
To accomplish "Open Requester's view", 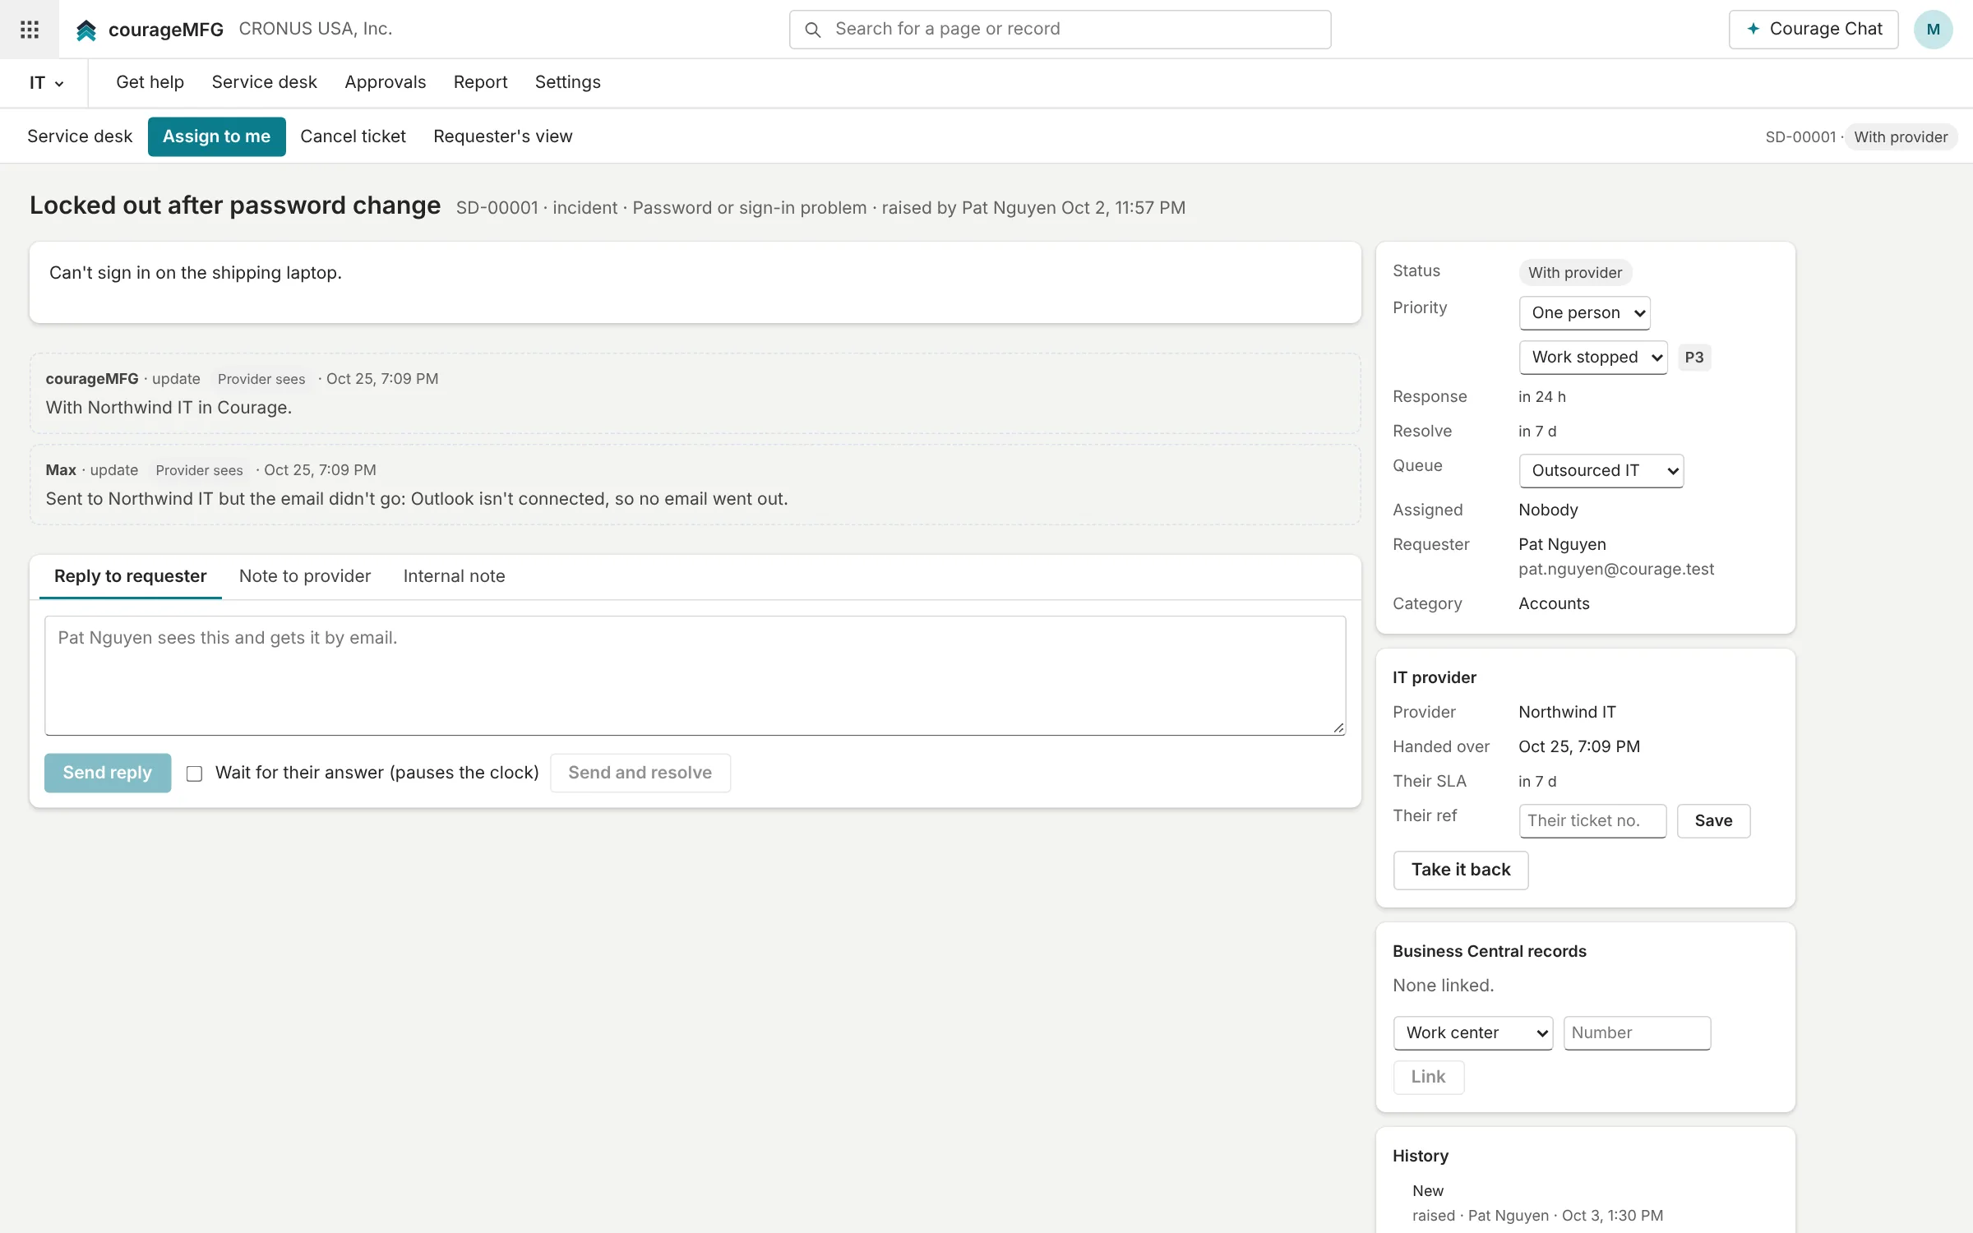I will tap(502, 136).
